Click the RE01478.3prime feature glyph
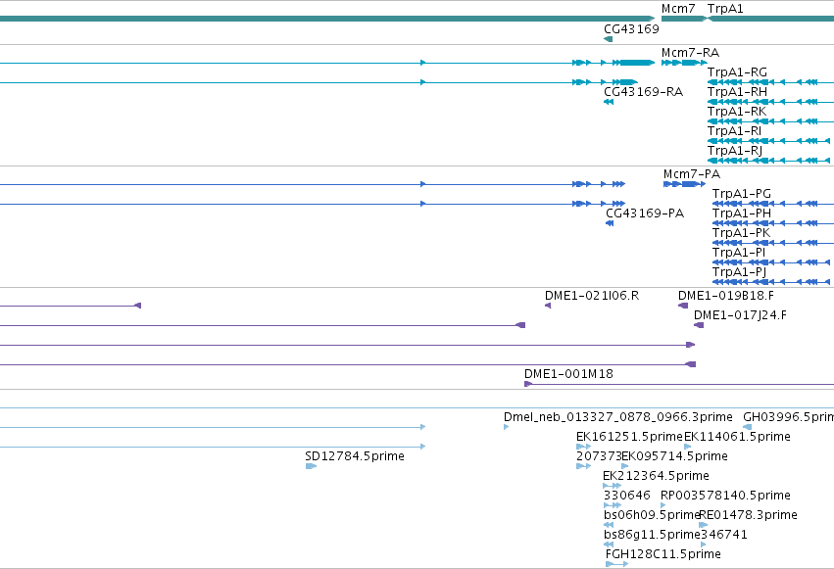The height and width of the screenshot is (569, 834). pyautogui.click(x=703, y=525)
